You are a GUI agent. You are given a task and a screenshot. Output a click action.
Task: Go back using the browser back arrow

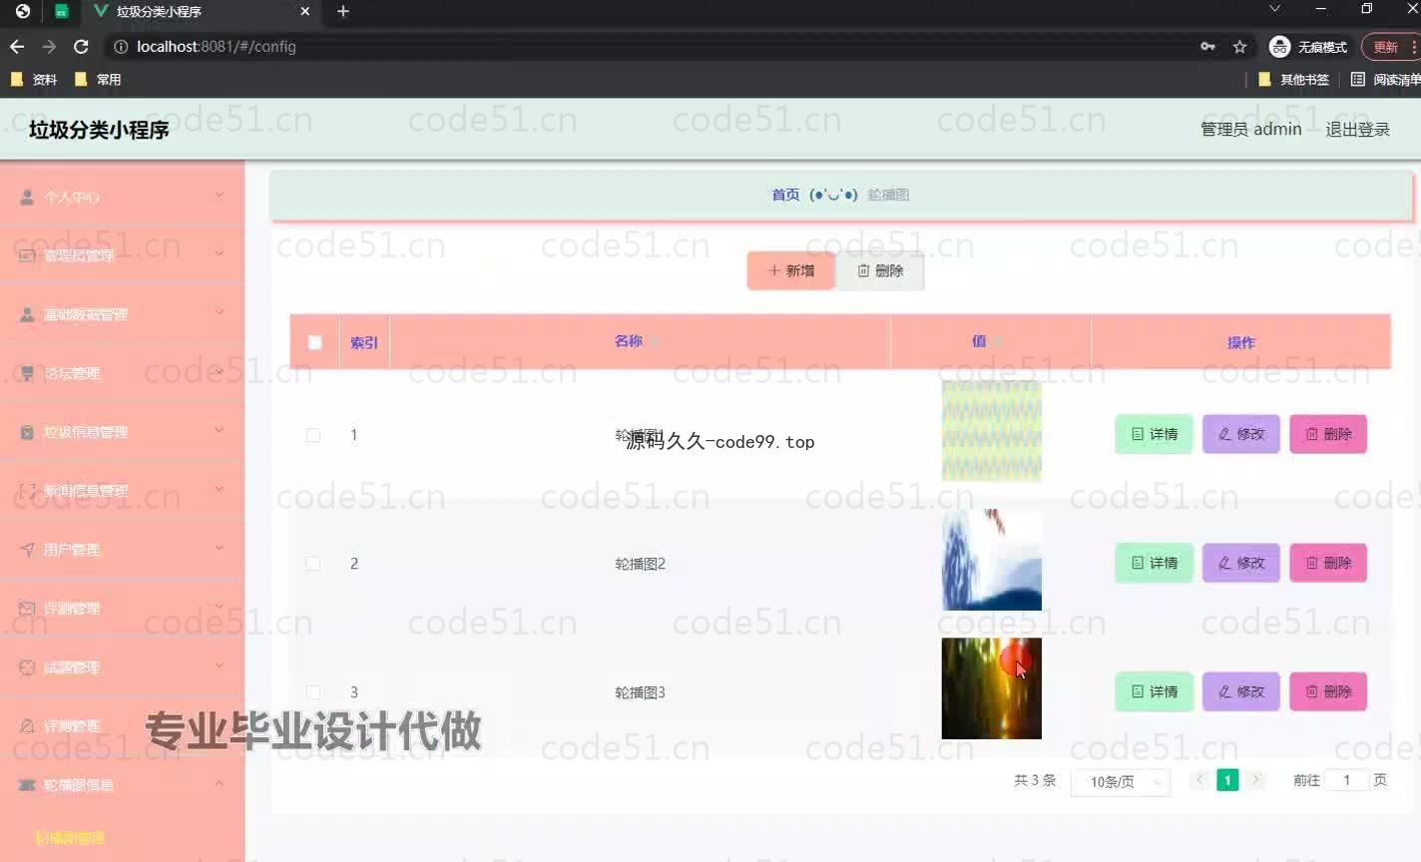[17, 47]
